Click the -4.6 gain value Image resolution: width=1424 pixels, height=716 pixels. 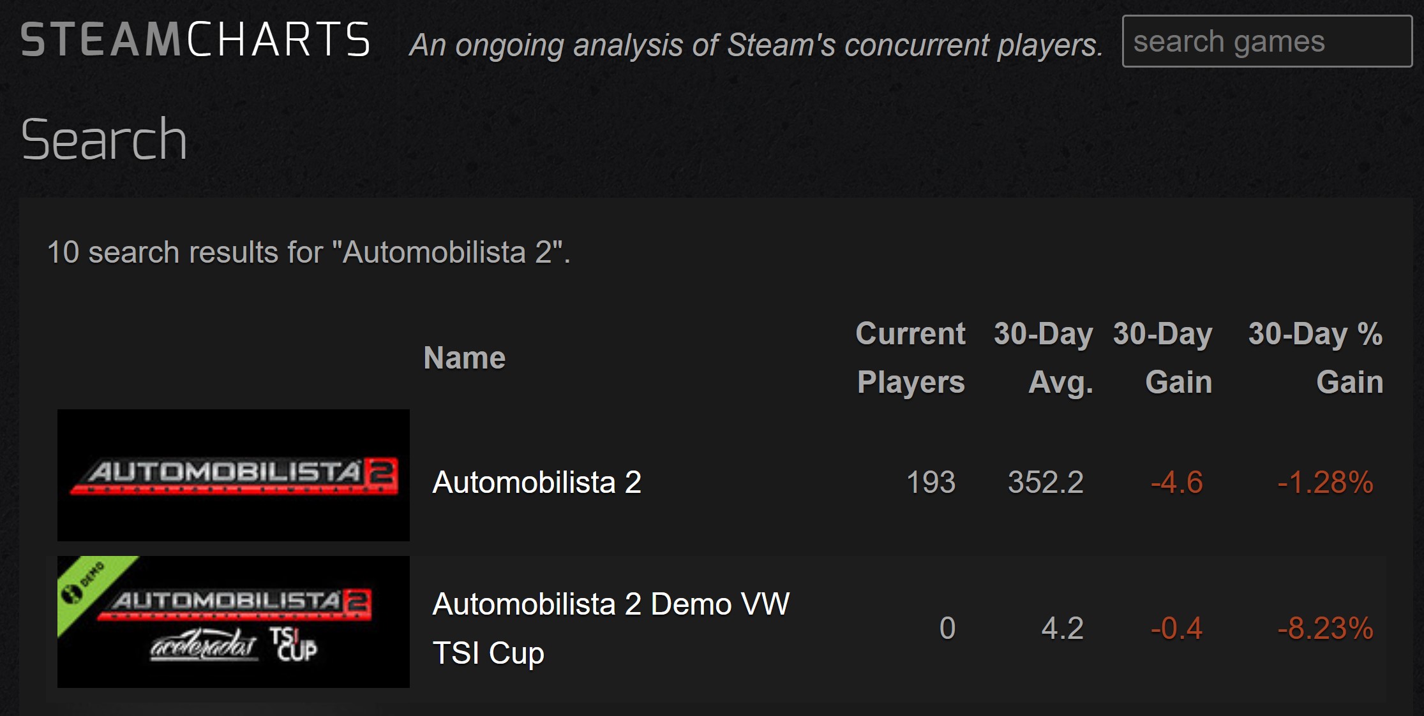(1177, 482)
